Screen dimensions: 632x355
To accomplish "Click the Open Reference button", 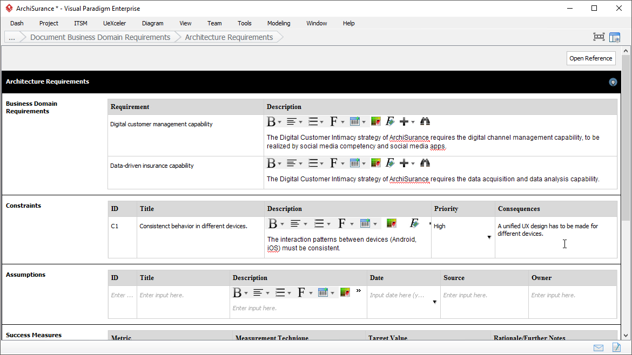I will (590, 58).
